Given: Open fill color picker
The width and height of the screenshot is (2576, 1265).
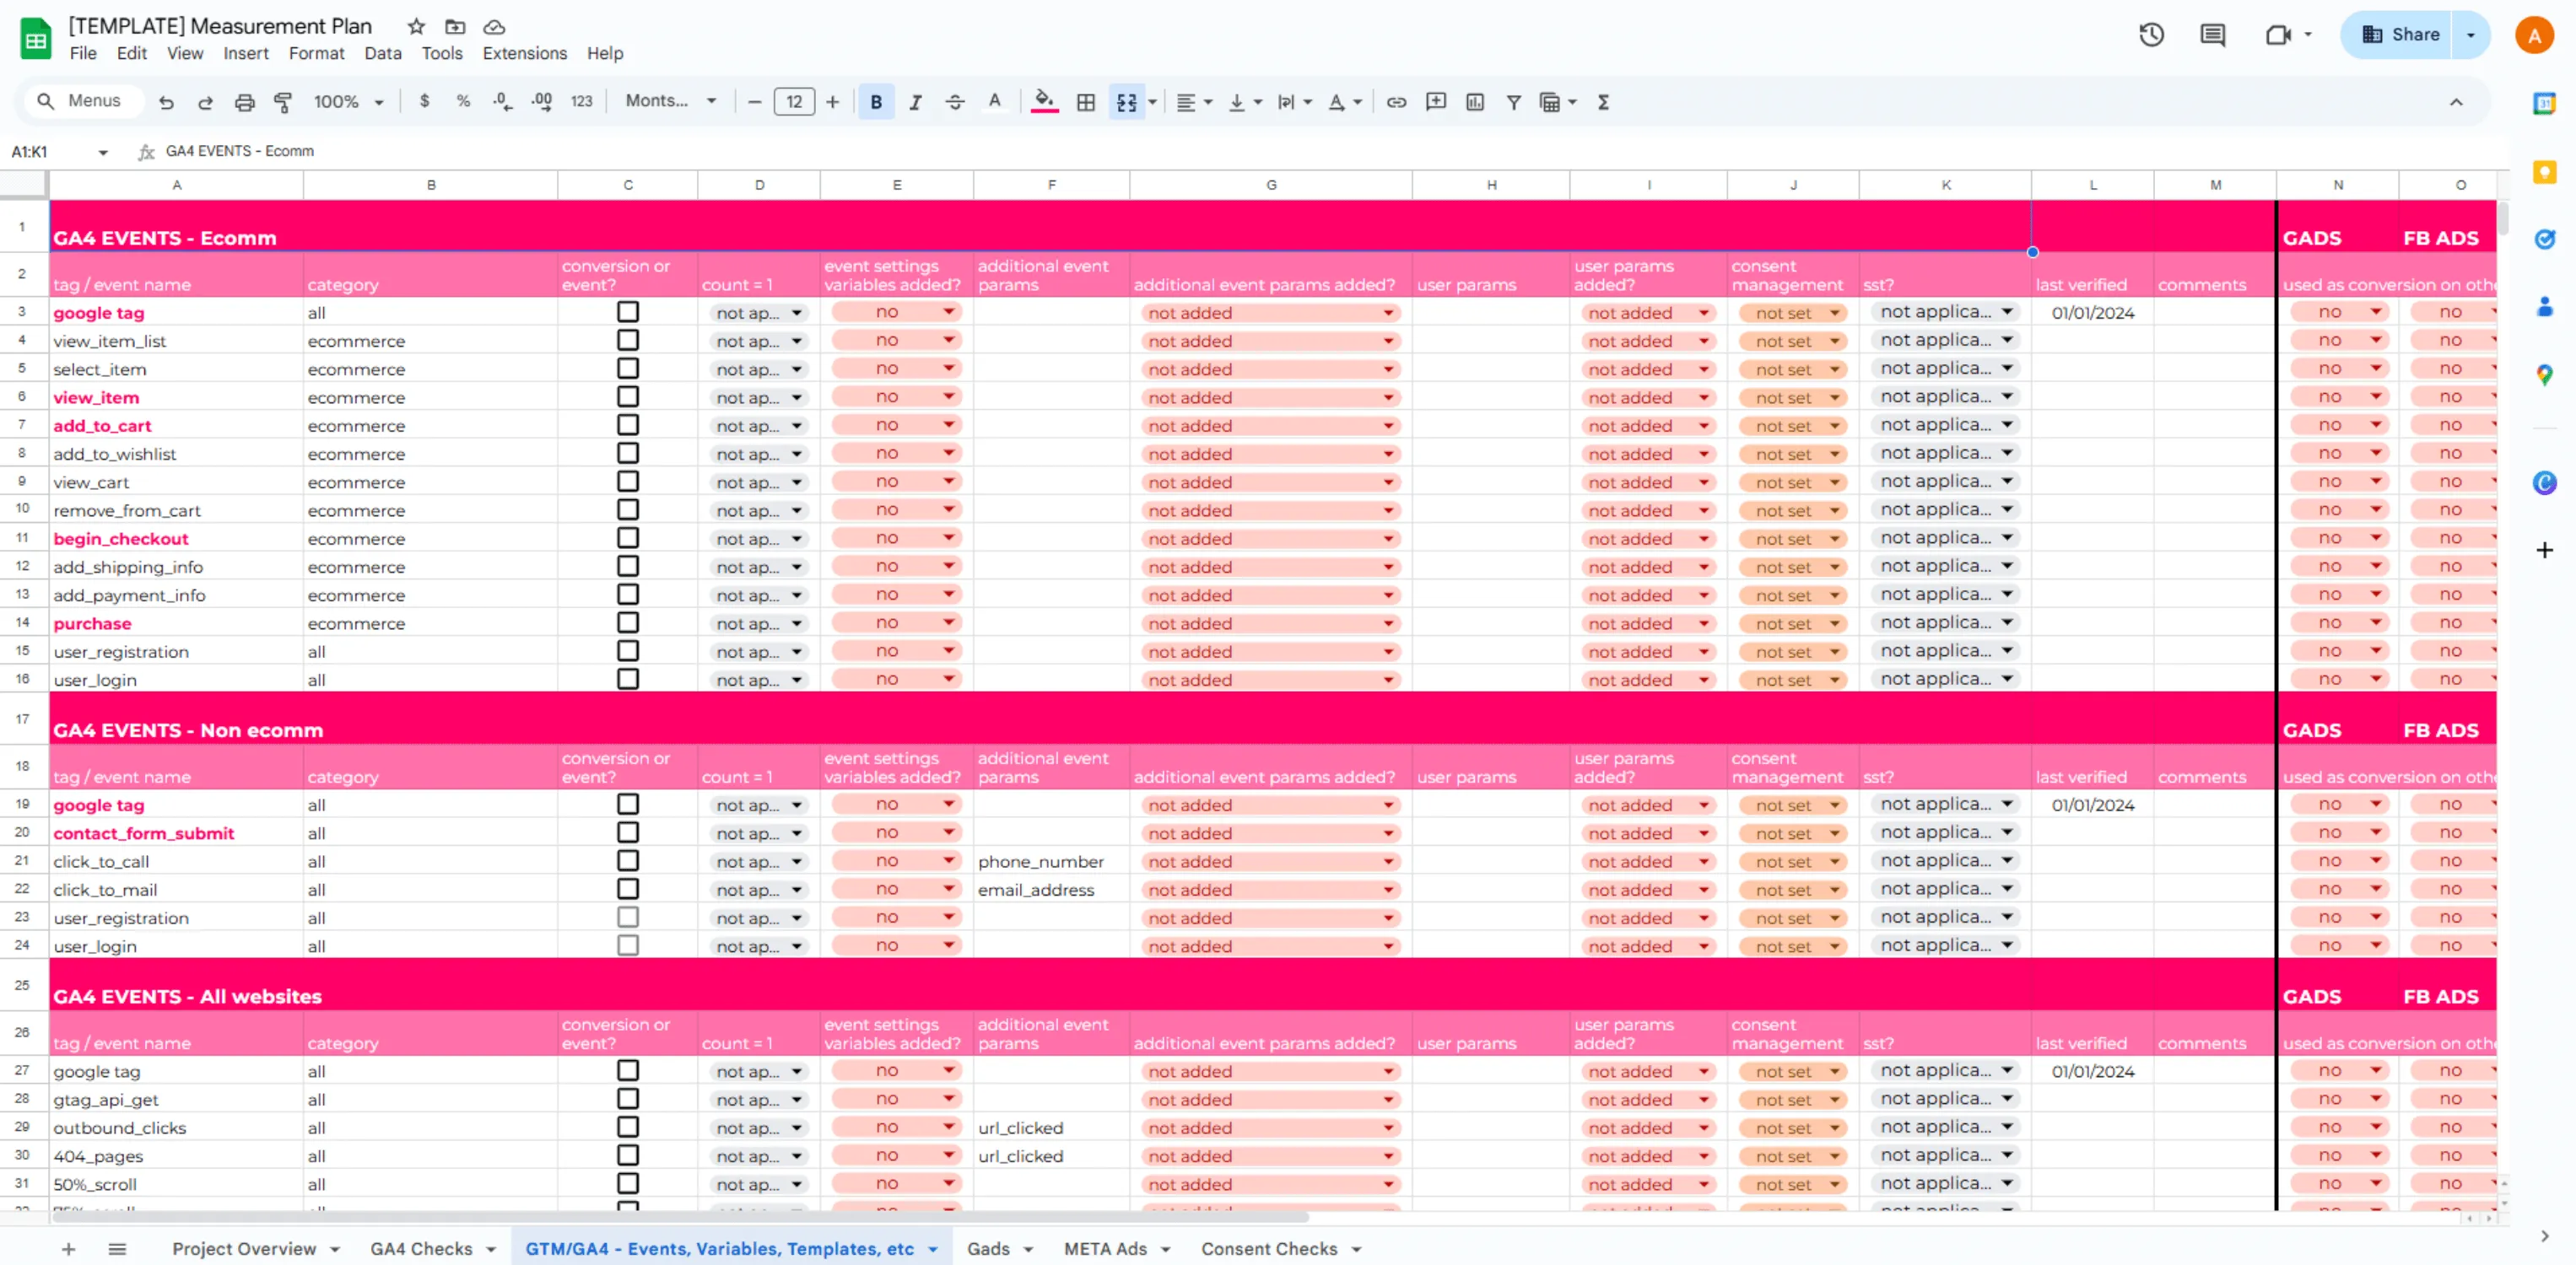Looking at the screenshot, I should click(x=1044, y=102).
